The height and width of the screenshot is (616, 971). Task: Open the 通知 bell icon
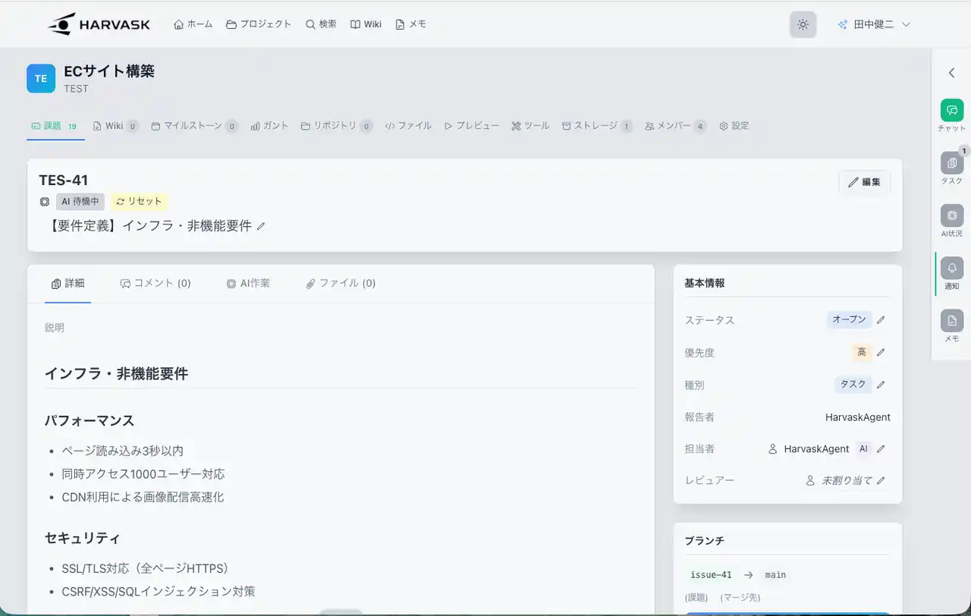point(952,268)
